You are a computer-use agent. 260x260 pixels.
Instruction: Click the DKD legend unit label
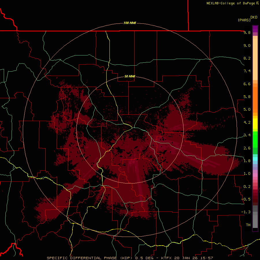[x=254, y=17]
